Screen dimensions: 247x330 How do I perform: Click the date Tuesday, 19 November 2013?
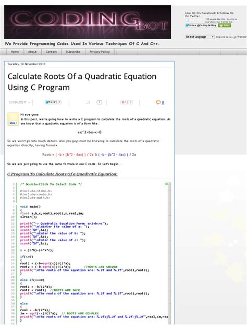click(x=26, y=64)
